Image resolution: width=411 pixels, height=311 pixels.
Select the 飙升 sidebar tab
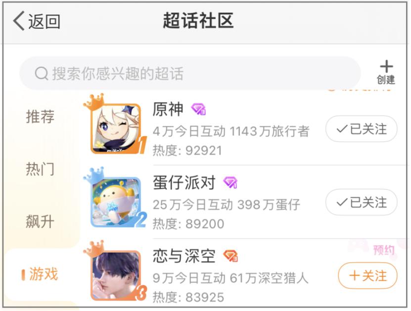click(x=40, y=221)
